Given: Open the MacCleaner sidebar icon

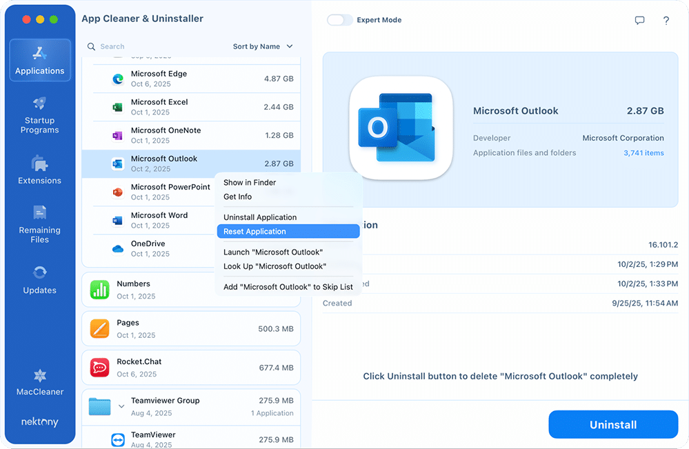Looking at the screenshot, I should (39, 379).
